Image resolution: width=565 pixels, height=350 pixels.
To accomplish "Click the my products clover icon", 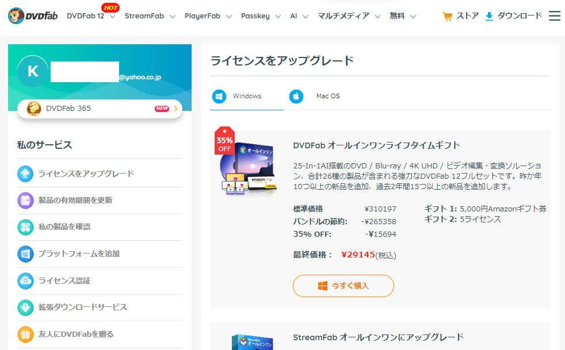I will [x=25, y=227].
